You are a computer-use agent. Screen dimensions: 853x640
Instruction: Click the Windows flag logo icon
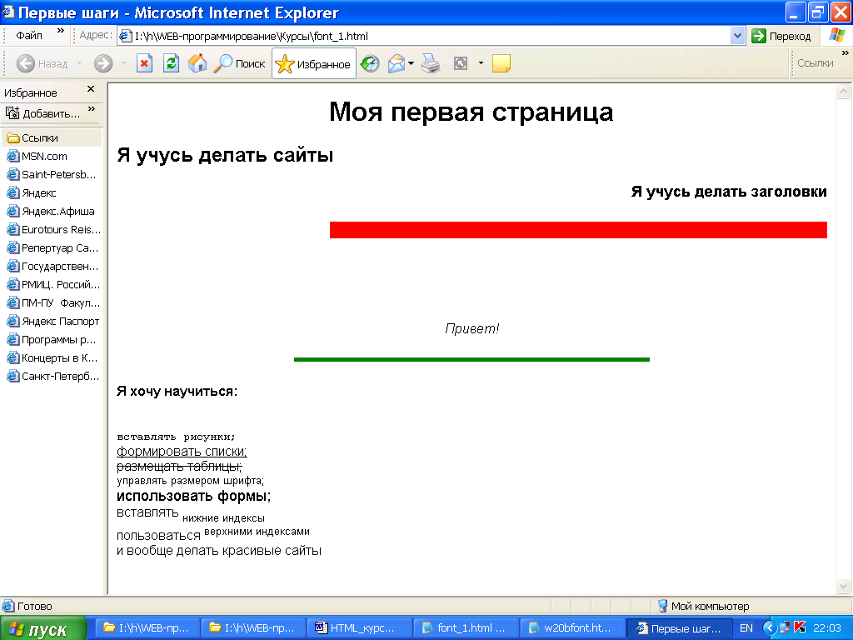pyautogui.click(x=836, y=35)
